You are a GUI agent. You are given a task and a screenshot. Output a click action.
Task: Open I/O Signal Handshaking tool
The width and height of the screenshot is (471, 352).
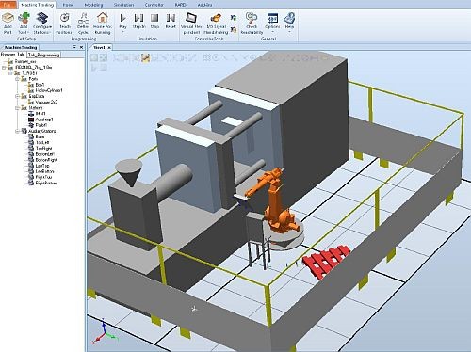point(216,23)
